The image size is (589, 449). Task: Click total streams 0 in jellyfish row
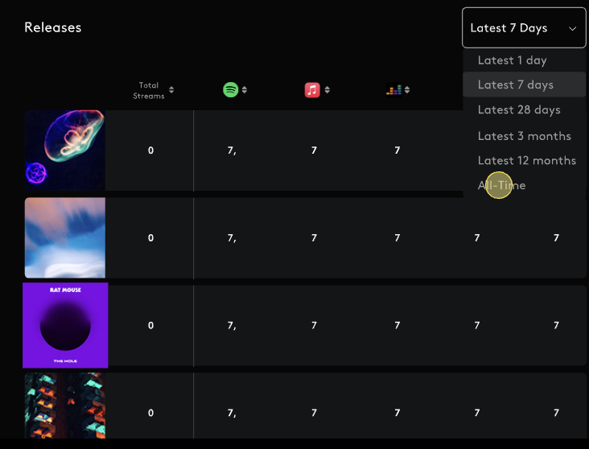[150, 150]
